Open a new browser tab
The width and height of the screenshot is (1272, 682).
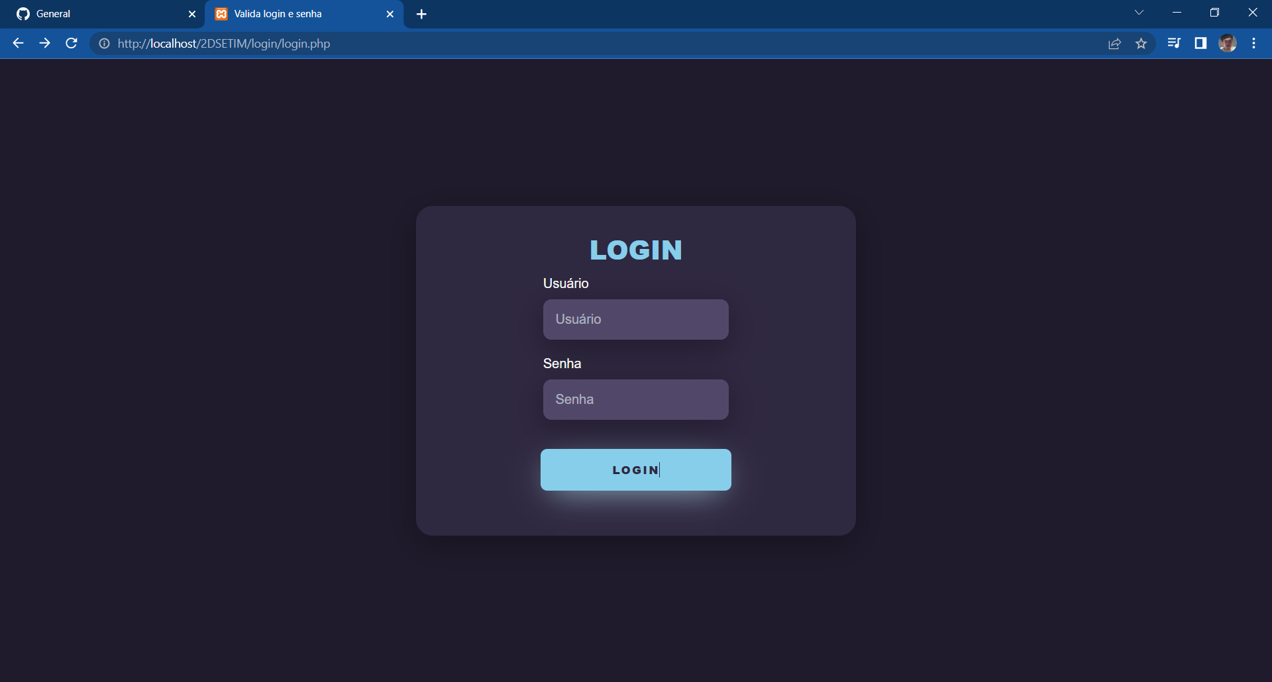click(421, 14)
